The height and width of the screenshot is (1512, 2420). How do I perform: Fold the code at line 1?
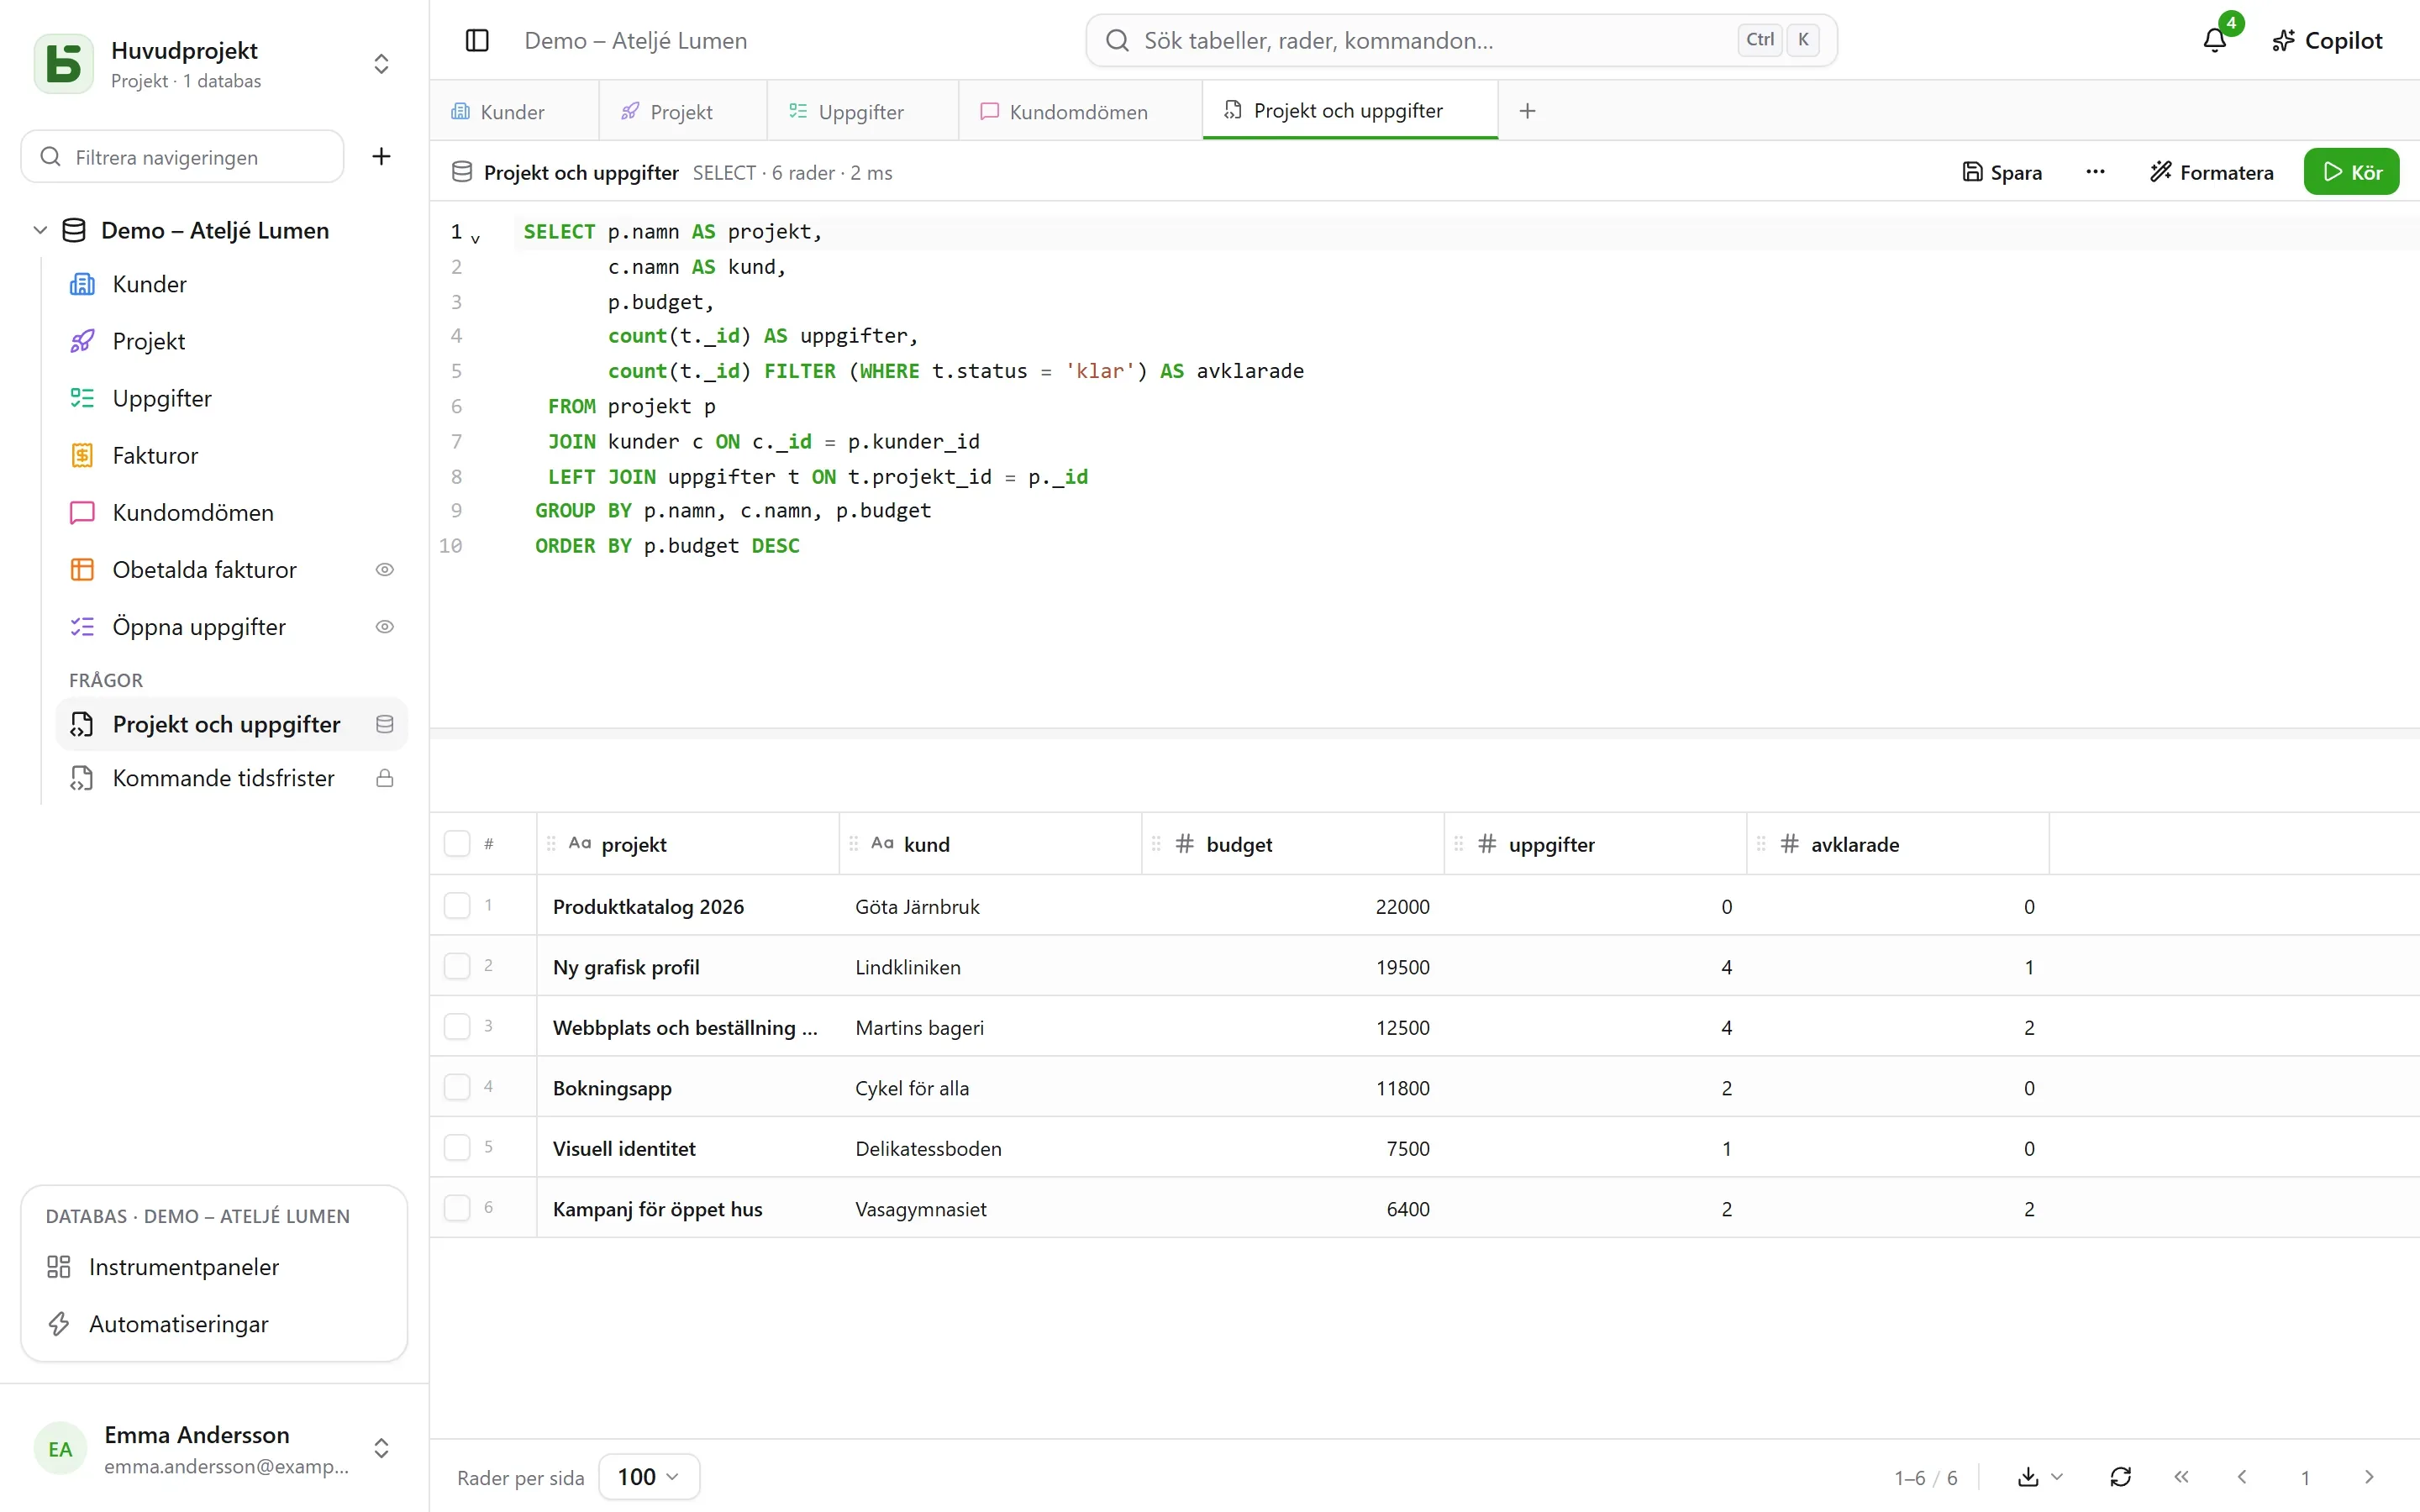click(476, 239)
